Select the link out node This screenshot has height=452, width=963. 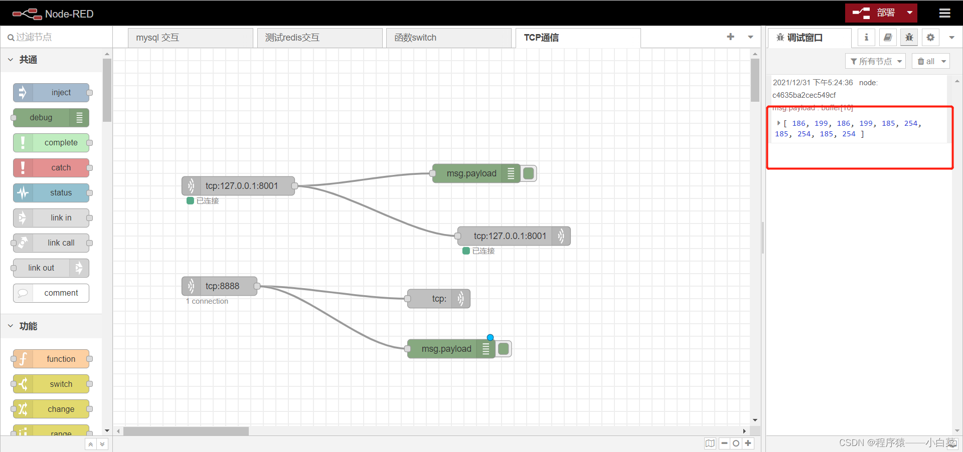(51, 268)
